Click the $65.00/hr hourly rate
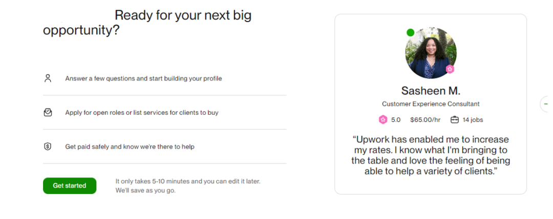 coord(426,120)
